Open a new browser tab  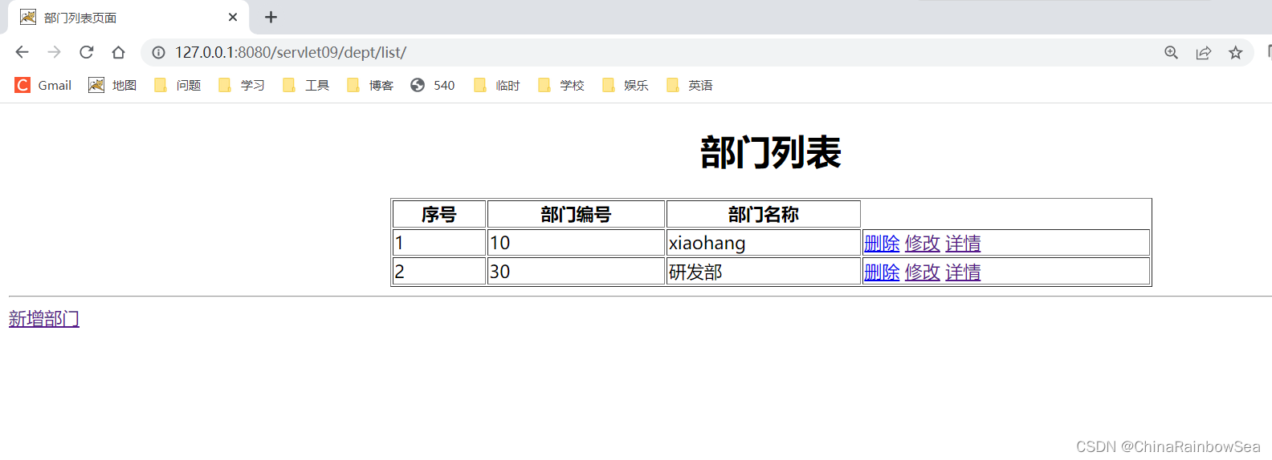[271, 17]
